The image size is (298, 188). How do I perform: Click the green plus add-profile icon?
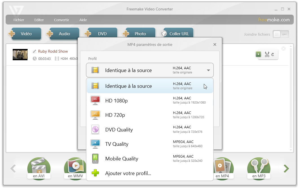click(x=95, y=173)
